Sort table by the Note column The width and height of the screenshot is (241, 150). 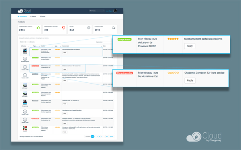57,46
